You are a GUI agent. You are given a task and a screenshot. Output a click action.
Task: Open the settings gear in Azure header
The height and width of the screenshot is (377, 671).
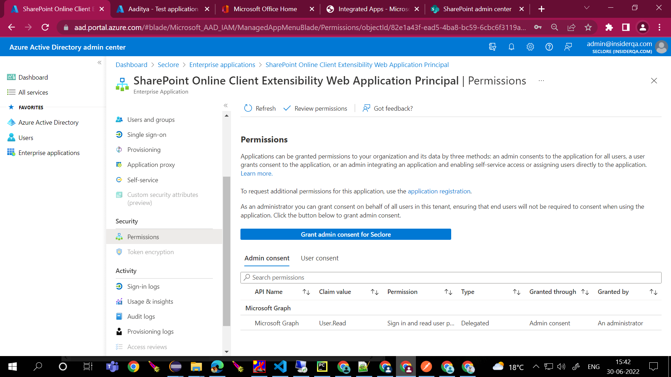[530, 46]
